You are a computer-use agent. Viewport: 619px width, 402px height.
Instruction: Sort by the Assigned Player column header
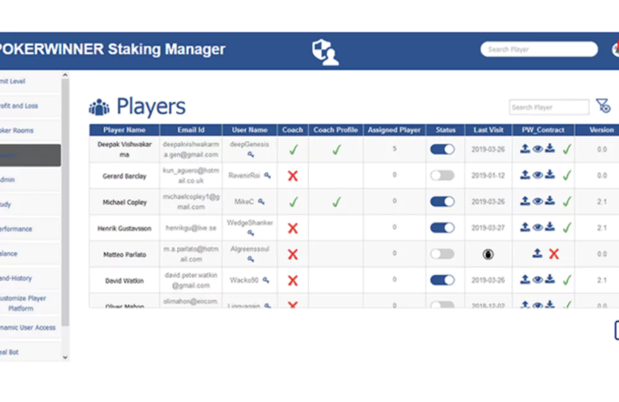pos(394,130)
